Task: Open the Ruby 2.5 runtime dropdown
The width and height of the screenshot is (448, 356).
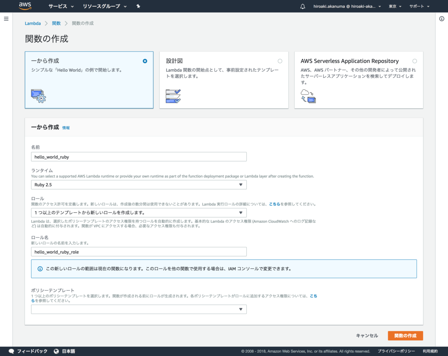Action: tap(139, 185)
